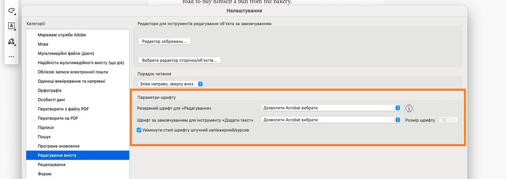
Task: Click the fallback font info icon
Action: coord(409,108)
